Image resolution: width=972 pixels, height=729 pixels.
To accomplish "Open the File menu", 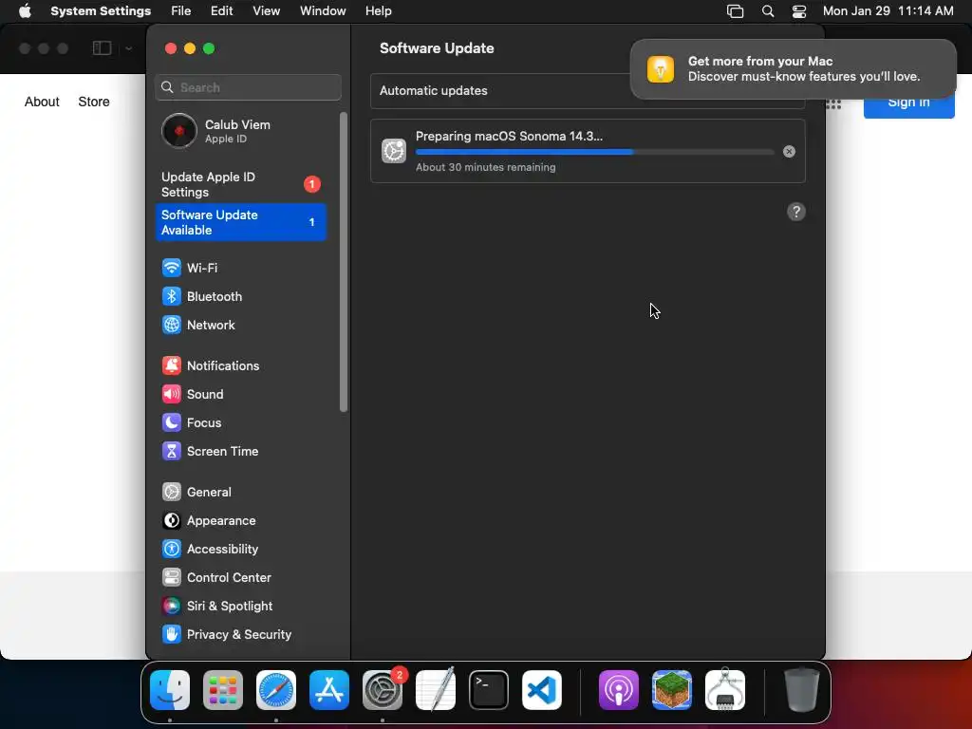I will point(181,11).
